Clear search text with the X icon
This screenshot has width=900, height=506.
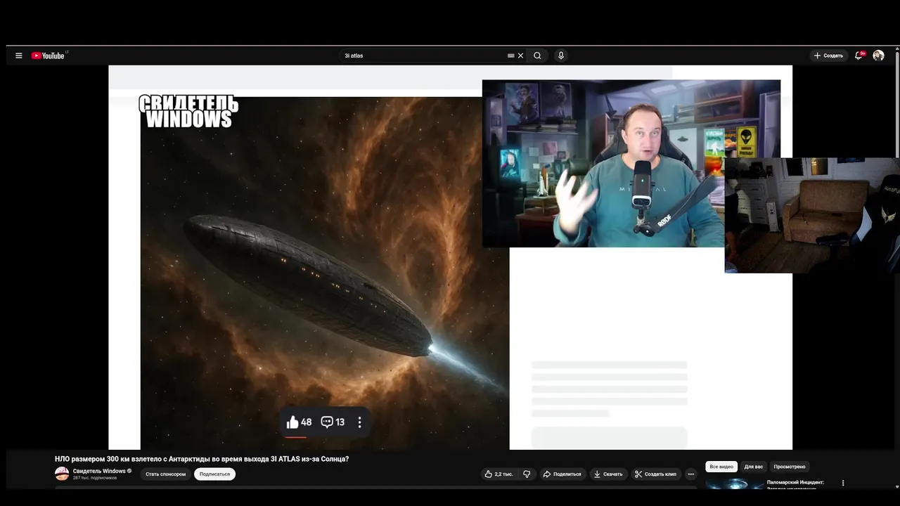520,56
